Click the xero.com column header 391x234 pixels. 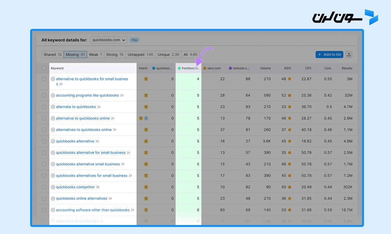click(212, 68)
